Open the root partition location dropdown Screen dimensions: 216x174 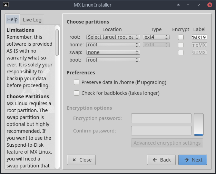[x=113, y=37]
